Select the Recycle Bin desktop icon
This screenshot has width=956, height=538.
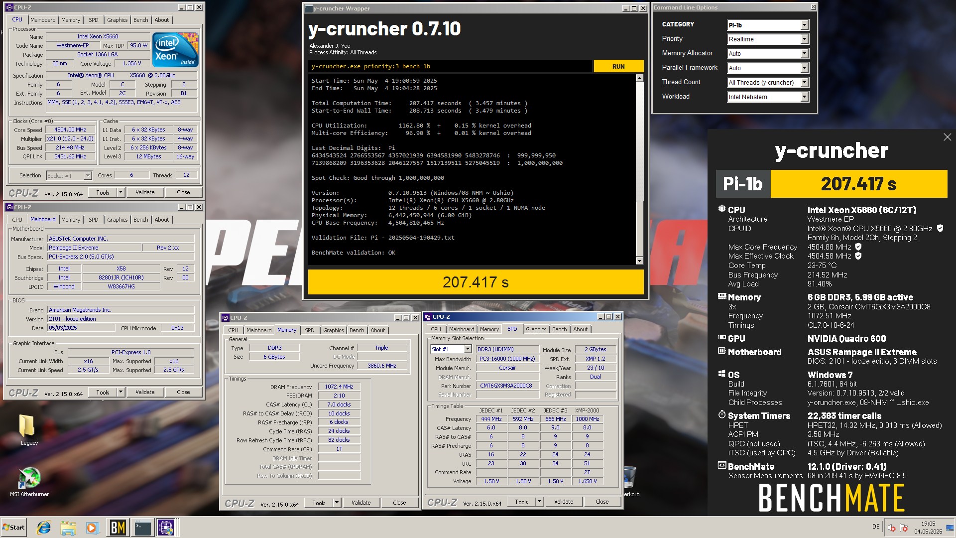[x=630, y=481]
